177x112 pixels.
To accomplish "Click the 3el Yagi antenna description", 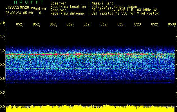I will [125, 13].
